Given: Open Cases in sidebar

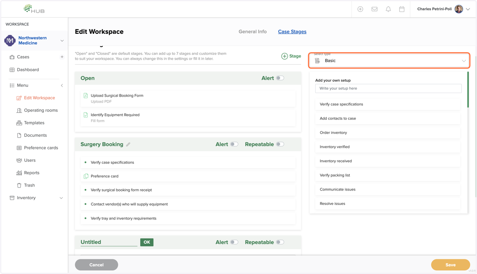Looking at the screenshot, I should pyautogui.click(x=23, y=57).
